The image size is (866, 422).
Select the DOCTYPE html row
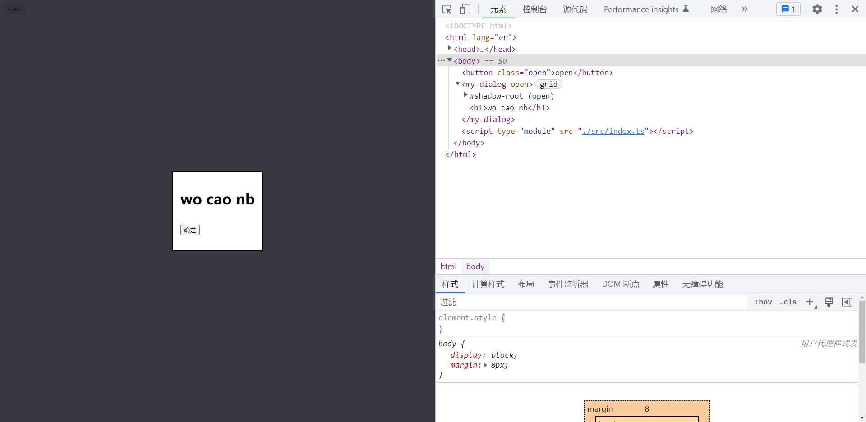[479, 26]
